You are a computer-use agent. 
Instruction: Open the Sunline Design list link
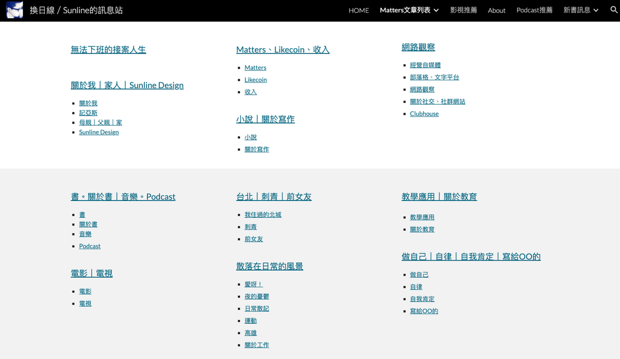tap(99, 132)
